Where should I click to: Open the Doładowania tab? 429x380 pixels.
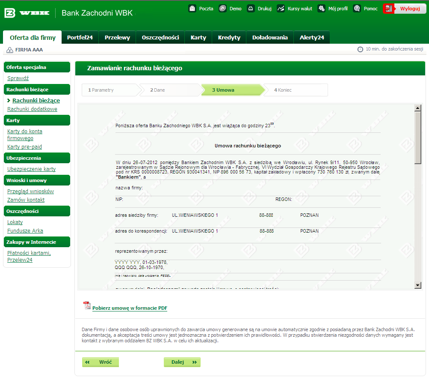pyautogui.click(x=270, y=37)
